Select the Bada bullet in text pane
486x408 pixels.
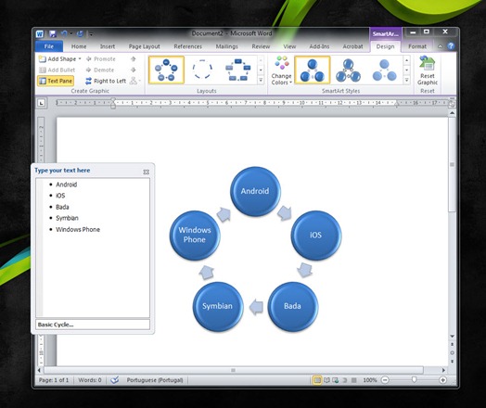(x=62, y=207)
